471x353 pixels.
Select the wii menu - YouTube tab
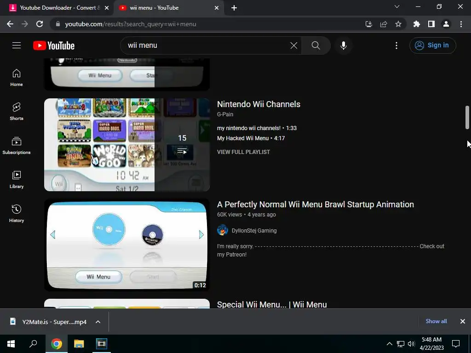[168, 8]
